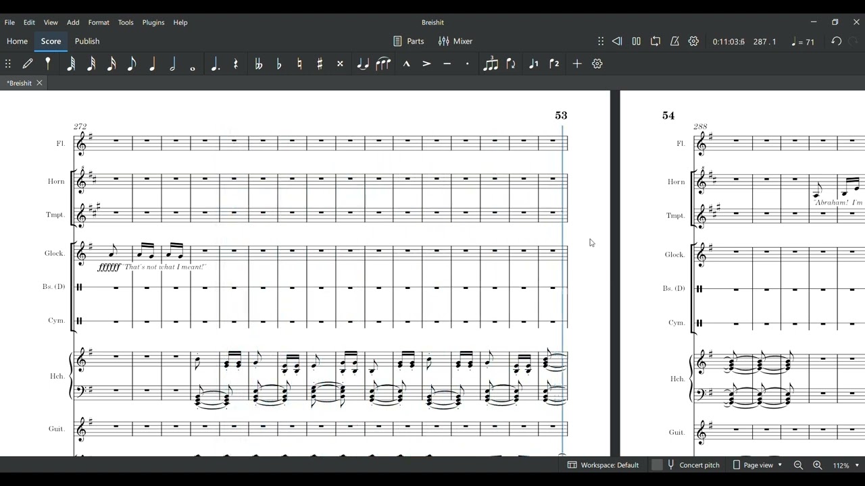This screenshot has height=486, width=865.
Task: Select the pin note input mode icon
Action: click(48, 63)
